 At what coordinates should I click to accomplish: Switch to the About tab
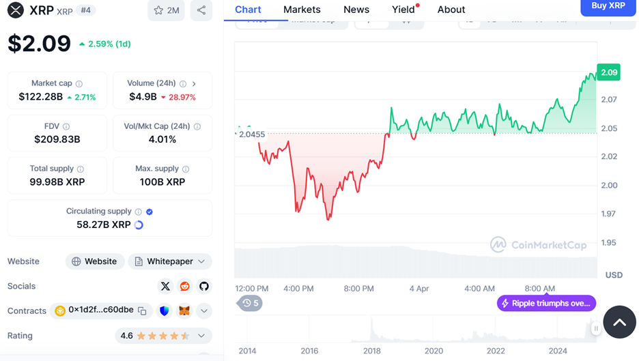[451, 10]
